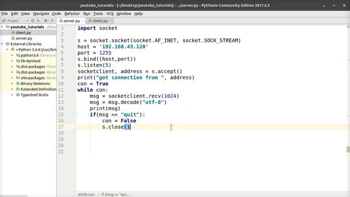Click the lib-dynload folder icon
350x197 pixels.
pos(18,61)
